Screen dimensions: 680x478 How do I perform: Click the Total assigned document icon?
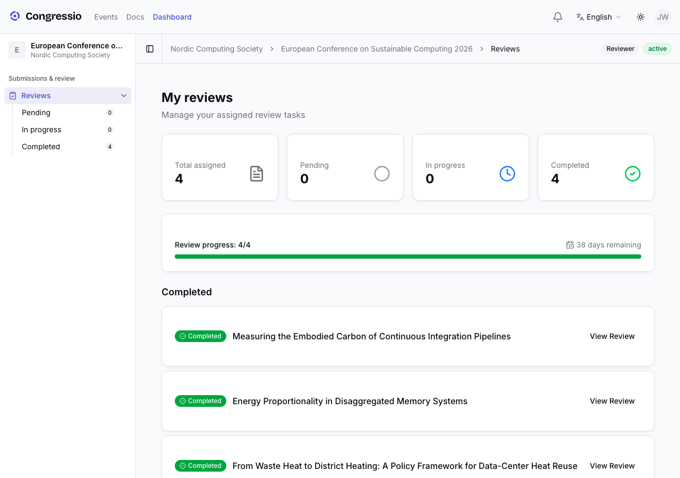click(257, 174)
